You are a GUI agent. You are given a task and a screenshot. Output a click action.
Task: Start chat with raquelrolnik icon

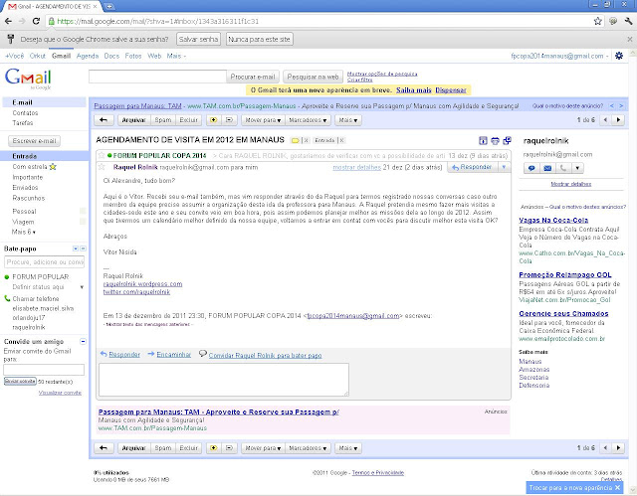[531, 168]
